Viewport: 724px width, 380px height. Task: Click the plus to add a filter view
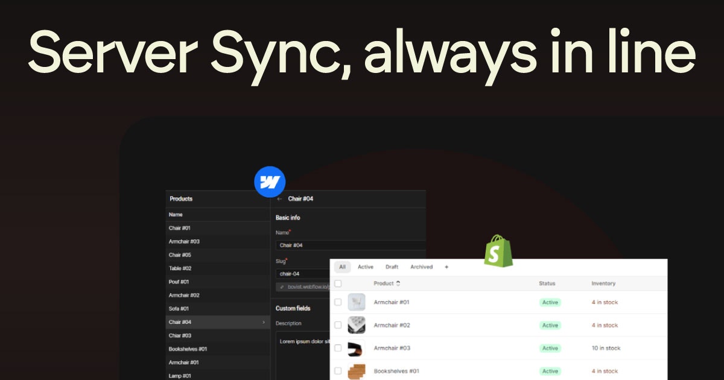(446, 267)
